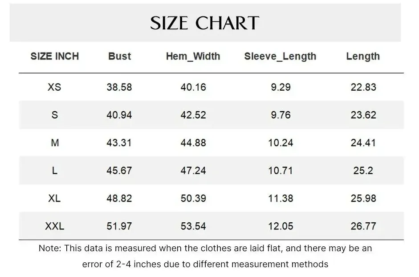Image resolution: width=419 pixels, height=277 pixels.
Task: Click the XL size row label
Action: pyautogui.click(x=54, y=198)
